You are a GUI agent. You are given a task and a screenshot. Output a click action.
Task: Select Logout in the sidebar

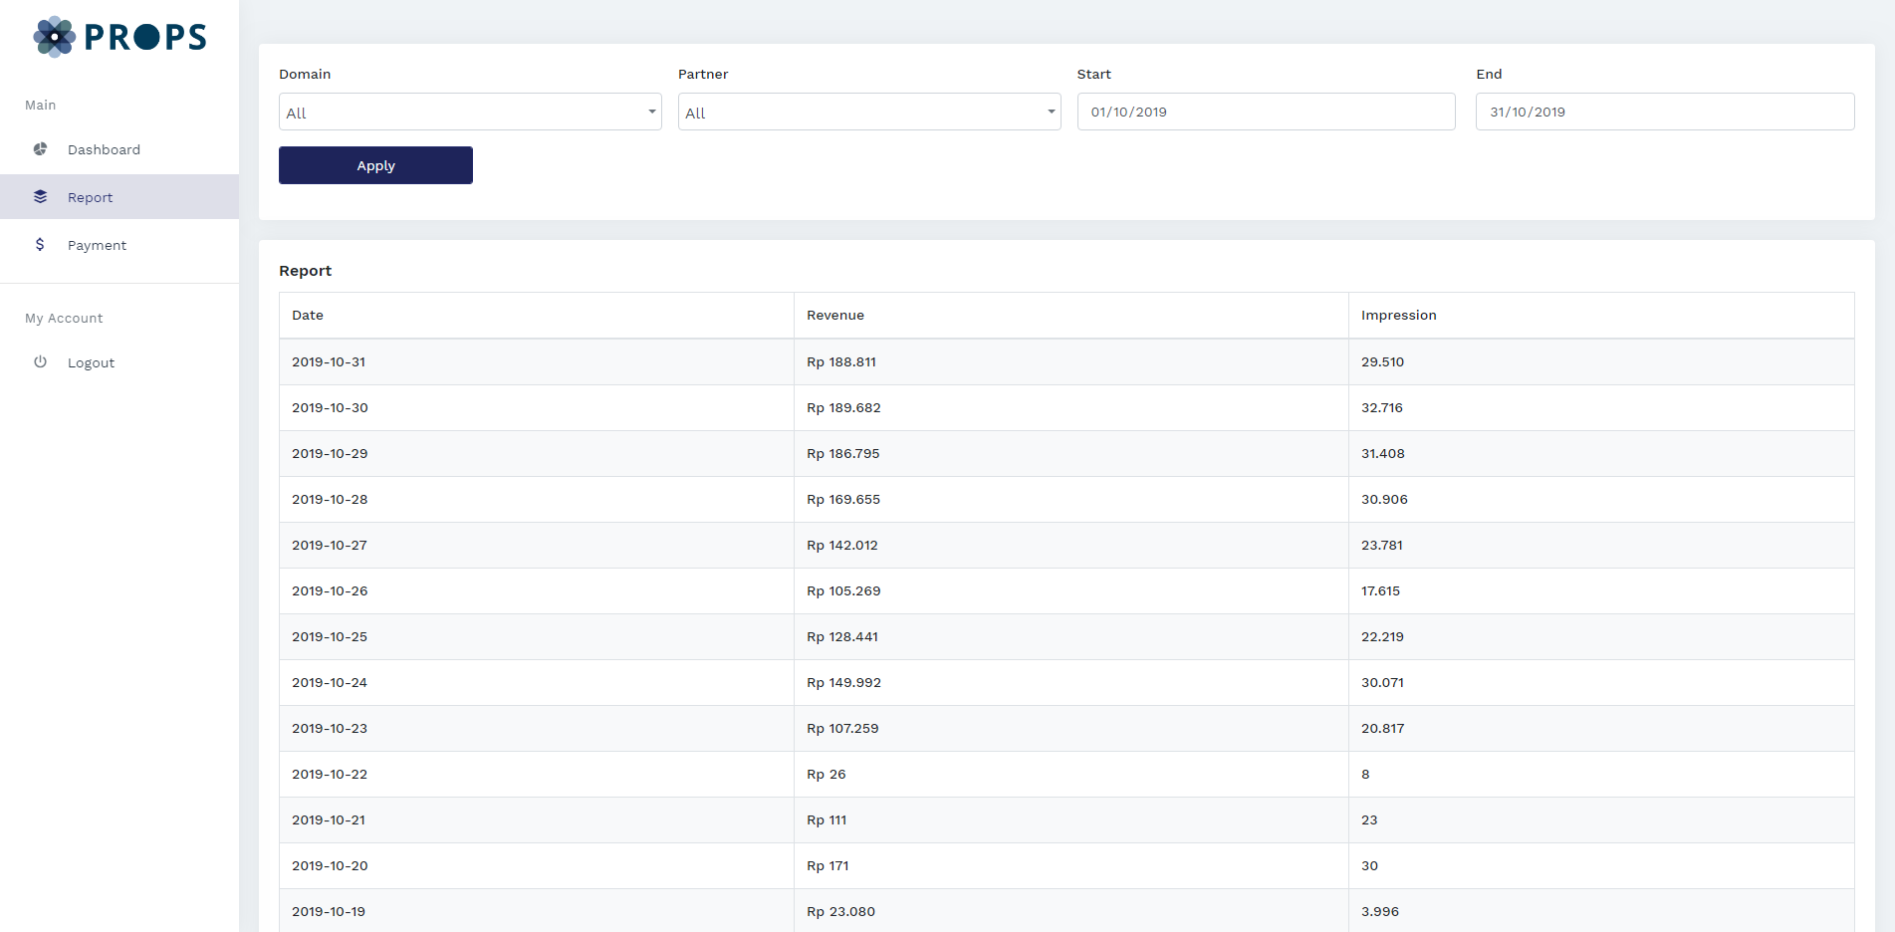pyautogui.click(x=119, y=362)
